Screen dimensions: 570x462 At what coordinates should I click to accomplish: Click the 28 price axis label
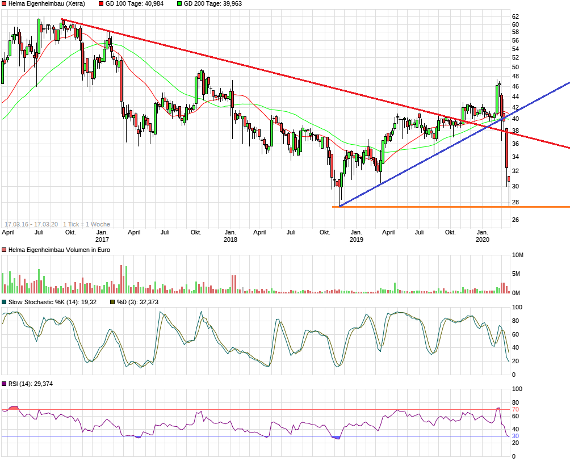pyautogui.click(x=515, y=203)
